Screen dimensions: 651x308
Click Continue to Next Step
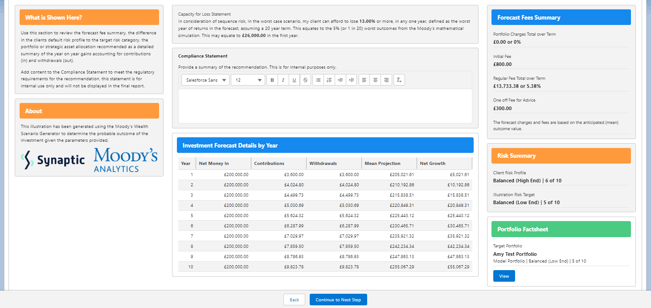click(338, 300)
